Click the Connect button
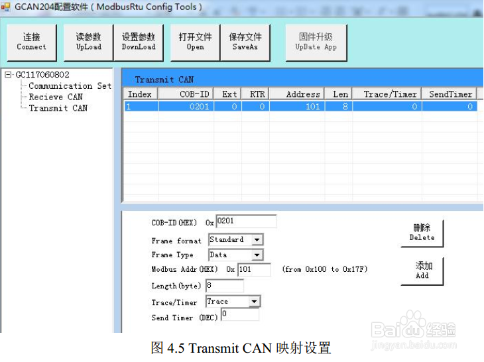The image size is (484, 362). pos(31,42)
